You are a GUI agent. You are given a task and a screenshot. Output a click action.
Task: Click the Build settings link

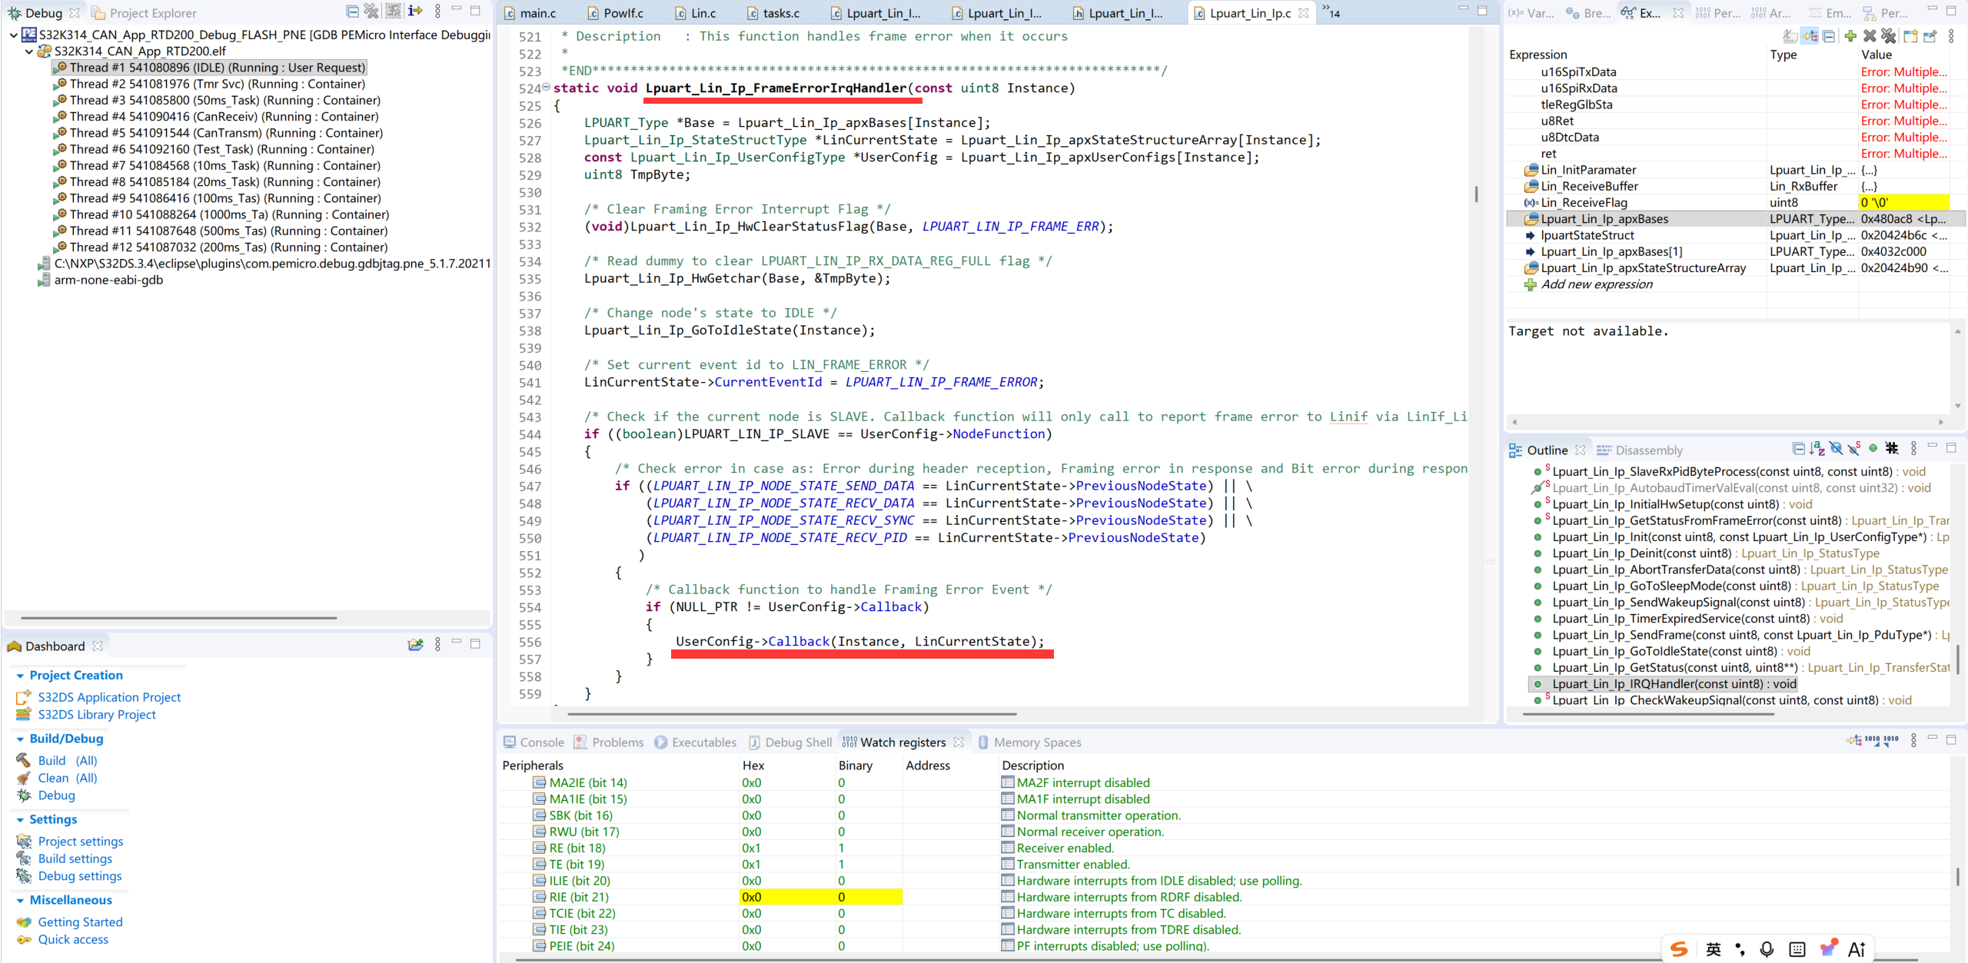pos(75,858)
